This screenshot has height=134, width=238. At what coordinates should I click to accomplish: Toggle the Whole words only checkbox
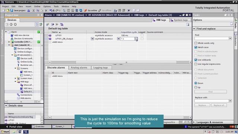[196, 43]
